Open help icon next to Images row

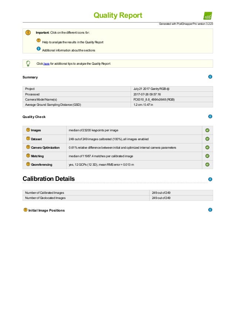[28, 130]
